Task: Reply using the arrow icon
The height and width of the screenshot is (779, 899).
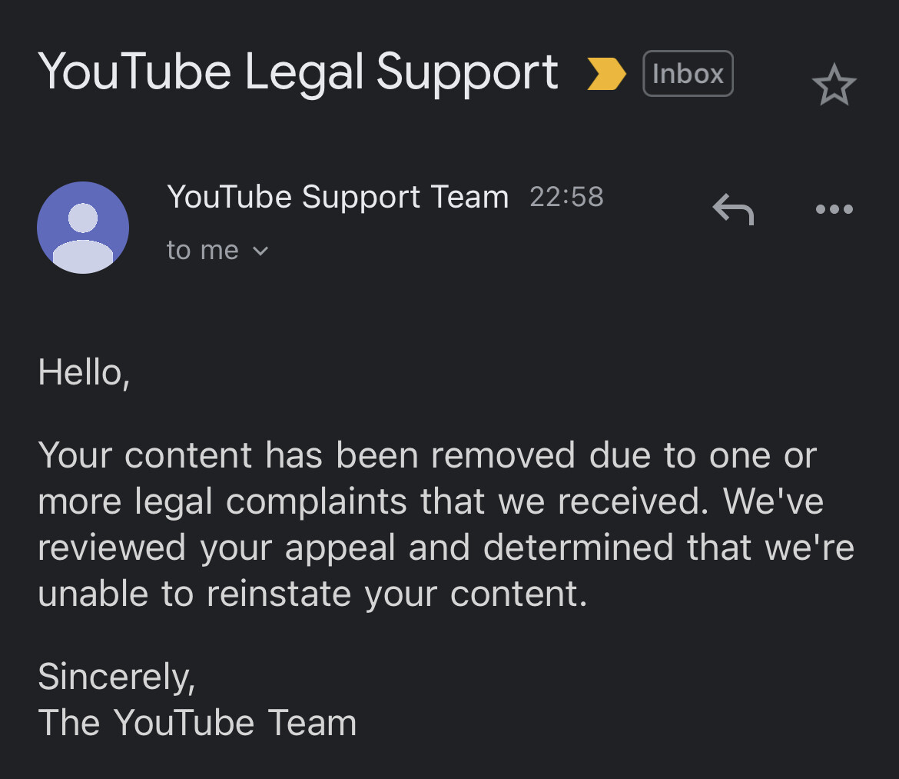Action: pyautogui.click(x=733, y=208)
